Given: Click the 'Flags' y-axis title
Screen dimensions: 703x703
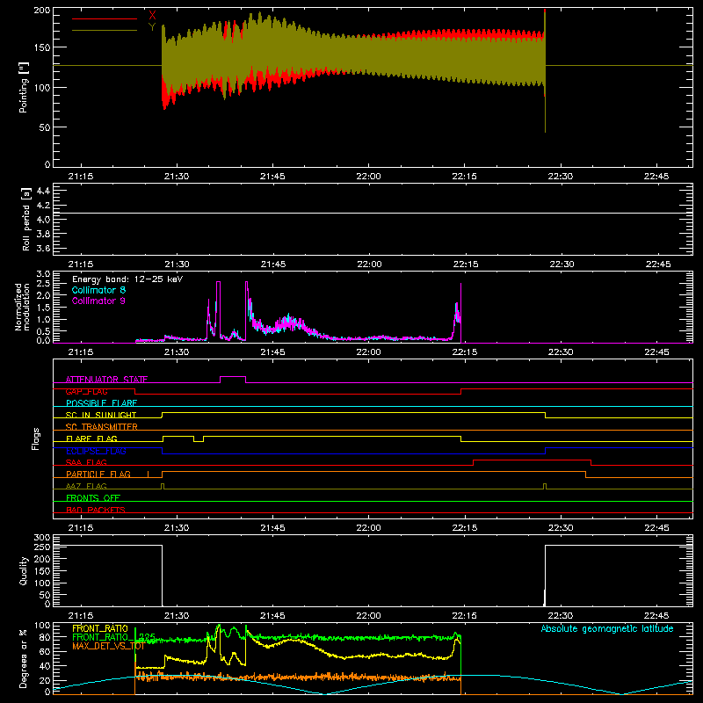Looking at the screenshot, I should click(35, 438).
